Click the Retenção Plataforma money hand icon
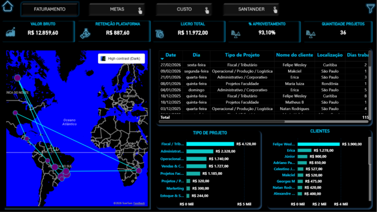 [85, 34]
